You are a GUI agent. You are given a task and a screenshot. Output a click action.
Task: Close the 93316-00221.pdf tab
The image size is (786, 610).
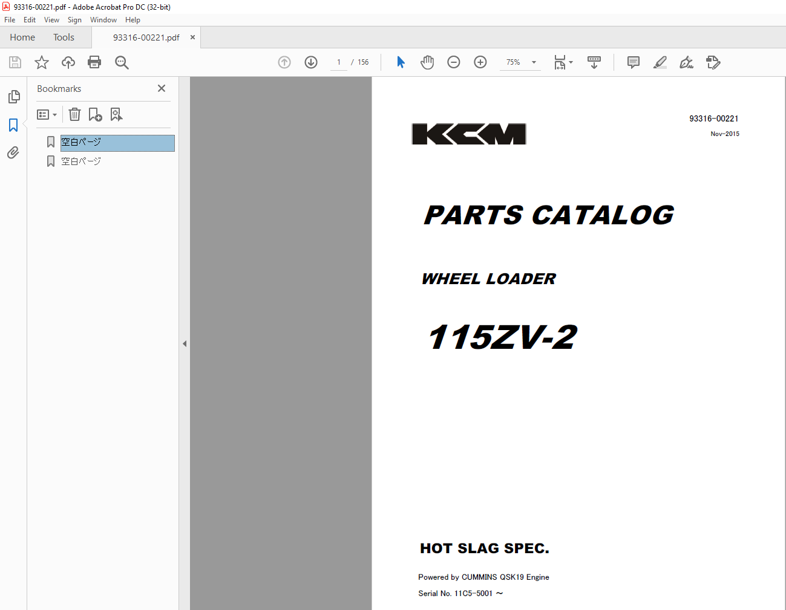(x=192, y=37)
